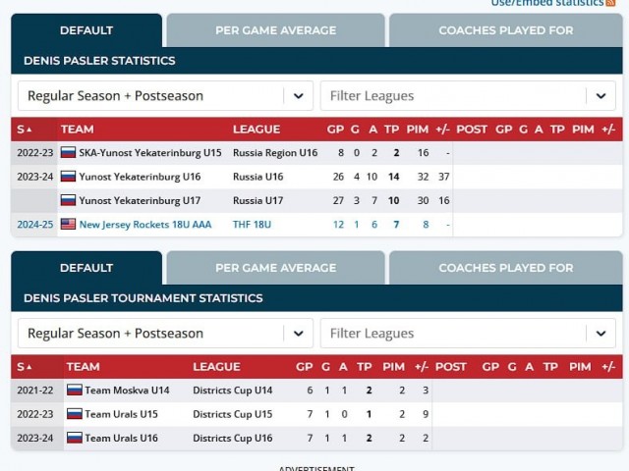Click the Russian flag beside Yunost Yekaterinburg U17
The width and height of the screenshot is (629, 471).
tap(68, 200)
